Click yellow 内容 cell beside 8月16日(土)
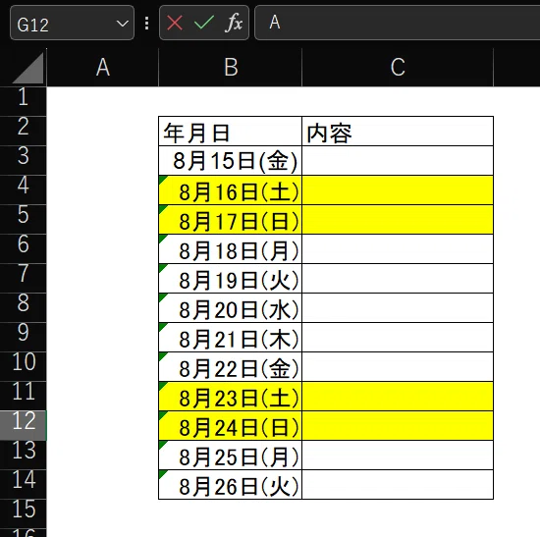The image size is (540, 537). pyautogui.click(x=398, y=190)
